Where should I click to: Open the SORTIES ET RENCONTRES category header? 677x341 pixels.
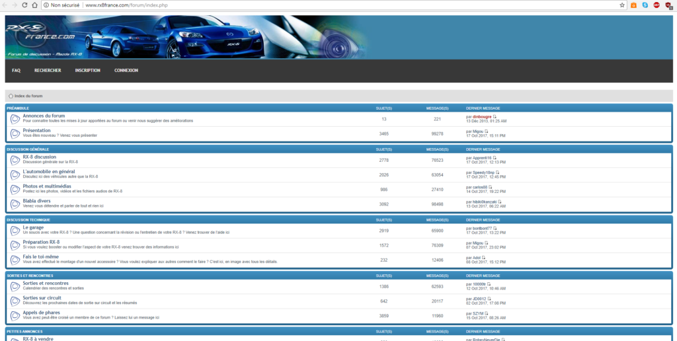pyautogui.click(x=30, y=276)
